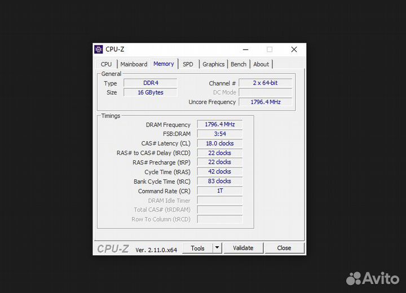The image size is (406, 293).
Task: Open the Graphics tab
Action: 213,64
